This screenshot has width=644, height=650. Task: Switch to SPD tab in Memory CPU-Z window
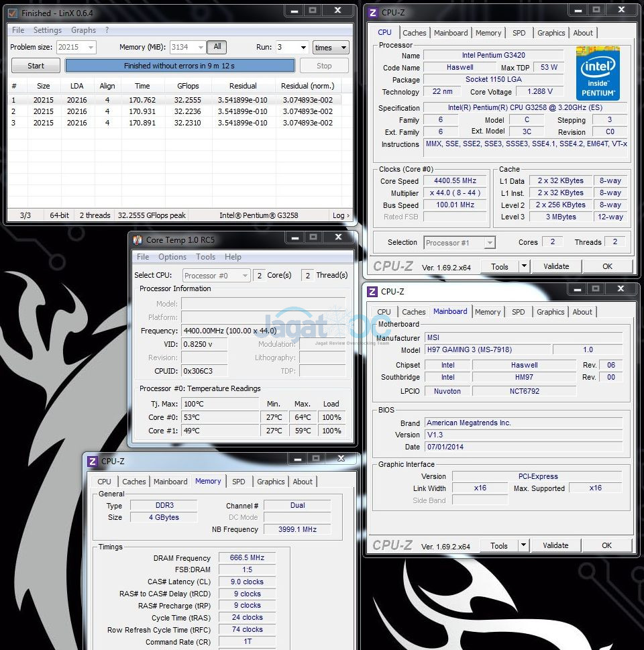coord(238,482)
